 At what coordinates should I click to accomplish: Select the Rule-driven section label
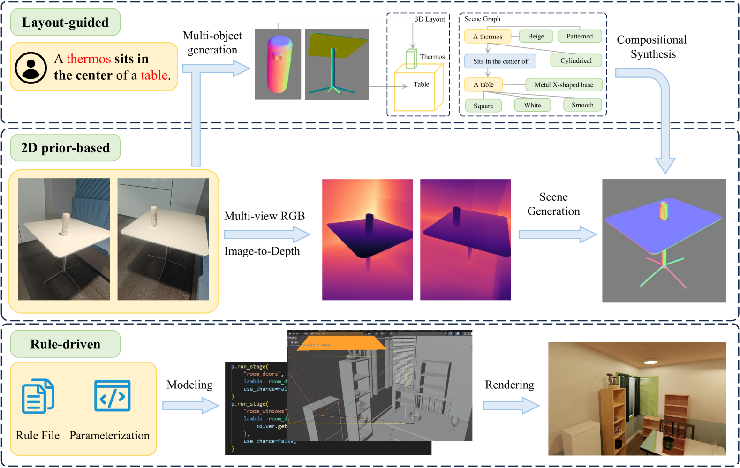[65, 344]
